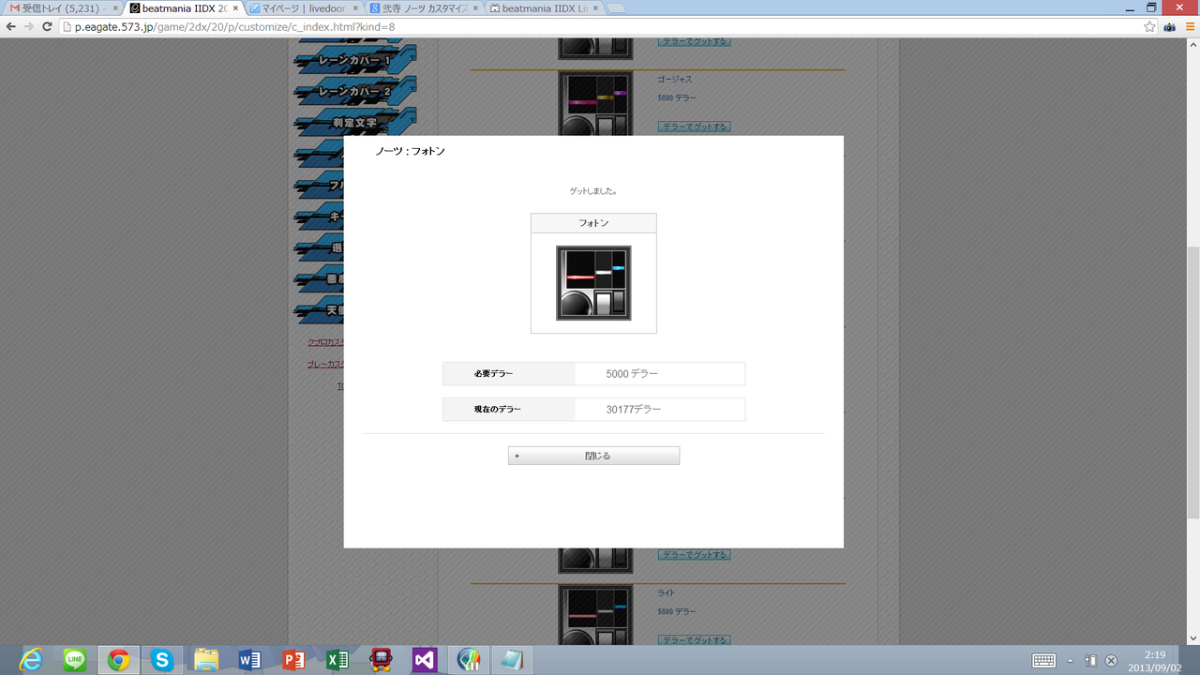Click the 5000 デラー required cost value

point(632,373)
